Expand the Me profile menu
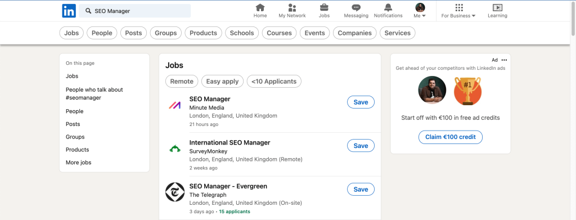This screenshot has width=576, height=220. tap(420, 11)
